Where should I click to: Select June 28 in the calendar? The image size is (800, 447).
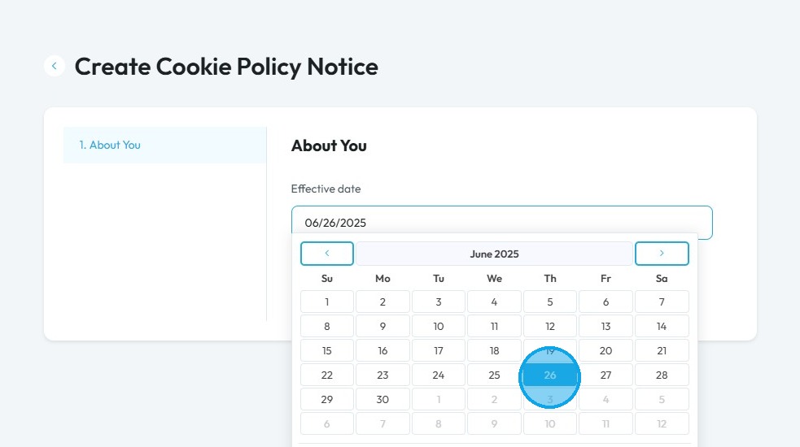[662, 375]
